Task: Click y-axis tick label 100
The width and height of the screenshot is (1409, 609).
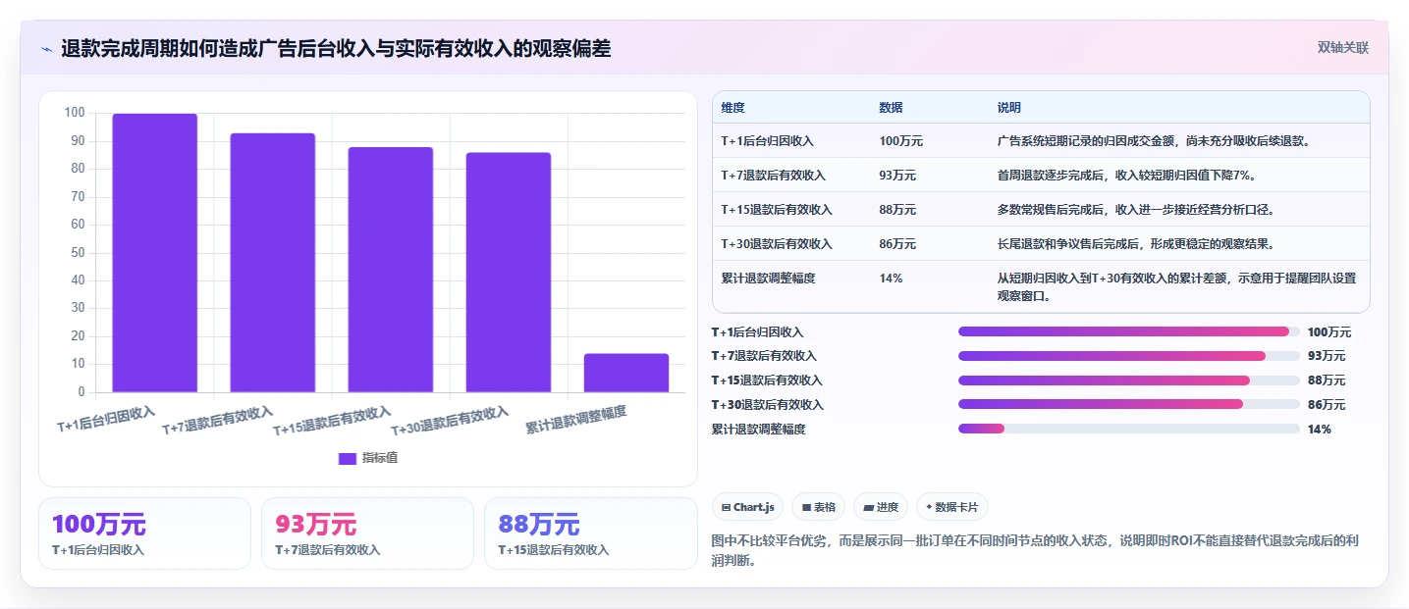Action: click(75, 113)
